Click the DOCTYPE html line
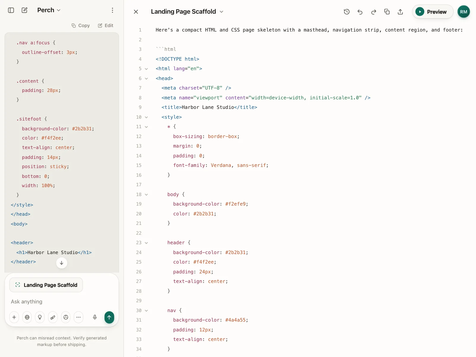Screen dimensions: 476x357 click(177, 59)
